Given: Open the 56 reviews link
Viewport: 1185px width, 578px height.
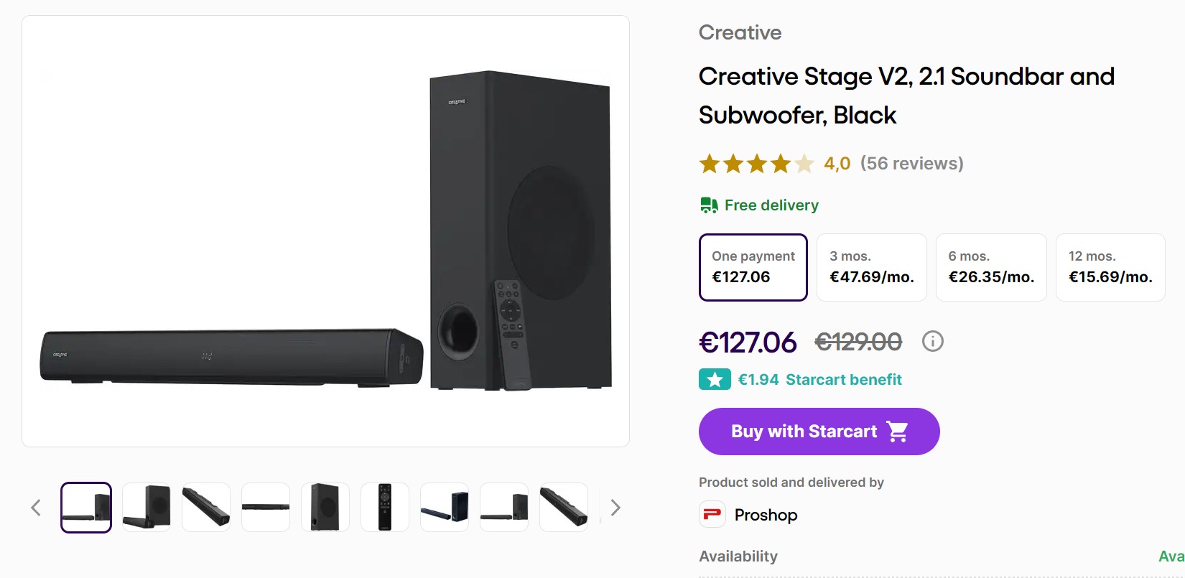Looking at the screenshot, I should click(x=911, y=164).
